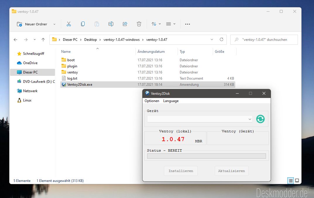Expand breadcrumb chevron before Dieser PC

coord(59,40)
